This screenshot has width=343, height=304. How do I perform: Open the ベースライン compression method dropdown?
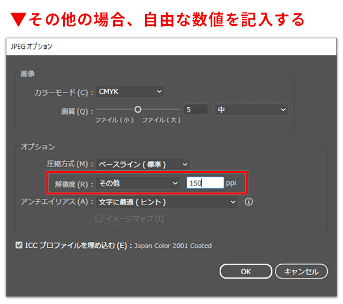tap(143, 164)
